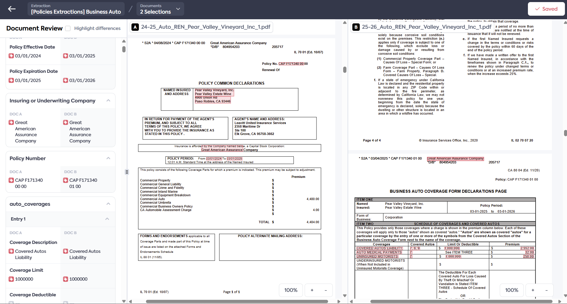The height and width of the screenshot is (304, 567).
Task: Click Doc B Great American Assurance Company icon
Action: 65,123
